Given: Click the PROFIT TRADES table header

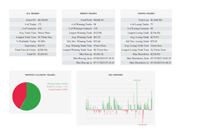Looking at the screenshot, I should click(89, 13).
